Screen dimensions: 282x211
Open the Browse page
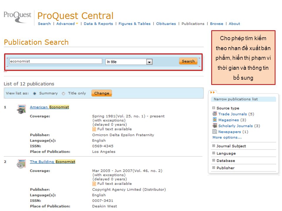point(216,24)
